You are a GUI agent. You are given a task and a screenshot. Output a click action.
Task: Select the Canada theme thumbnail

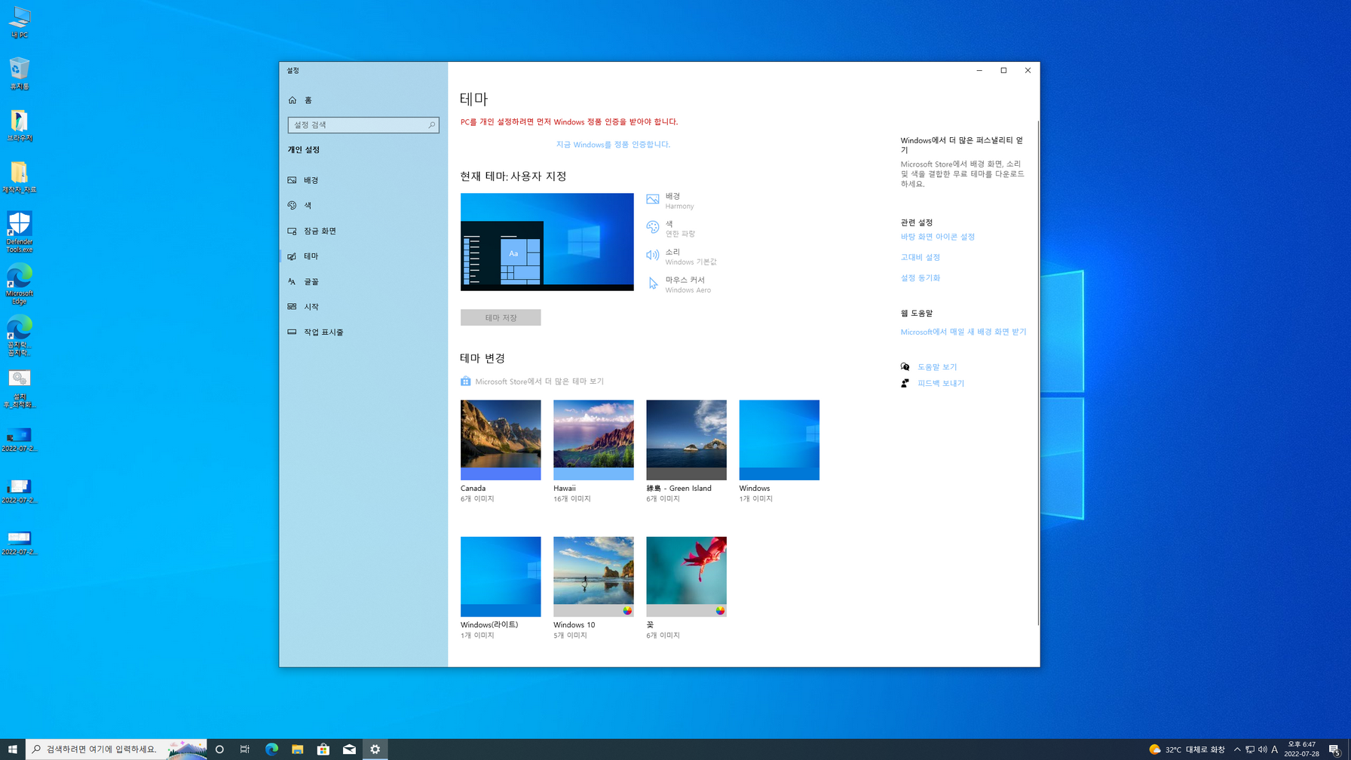501,440
